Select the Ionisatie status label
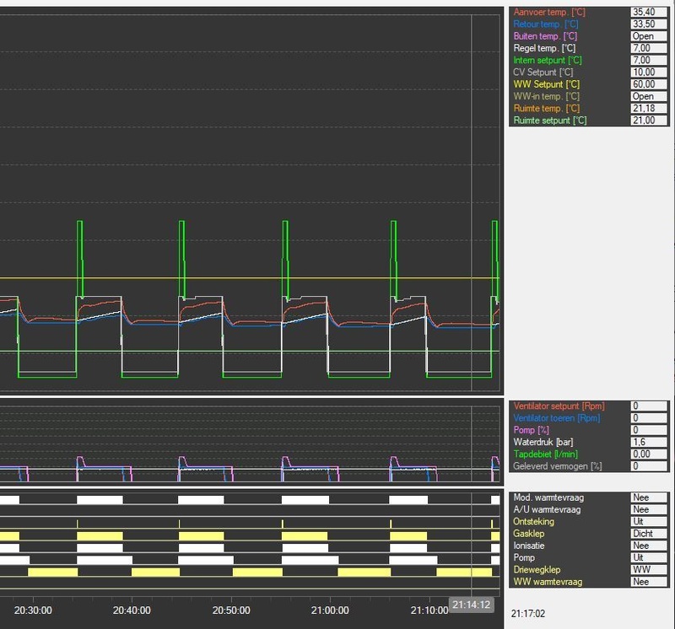The height and width of the screenshot is (629, 675). (529, 546)
